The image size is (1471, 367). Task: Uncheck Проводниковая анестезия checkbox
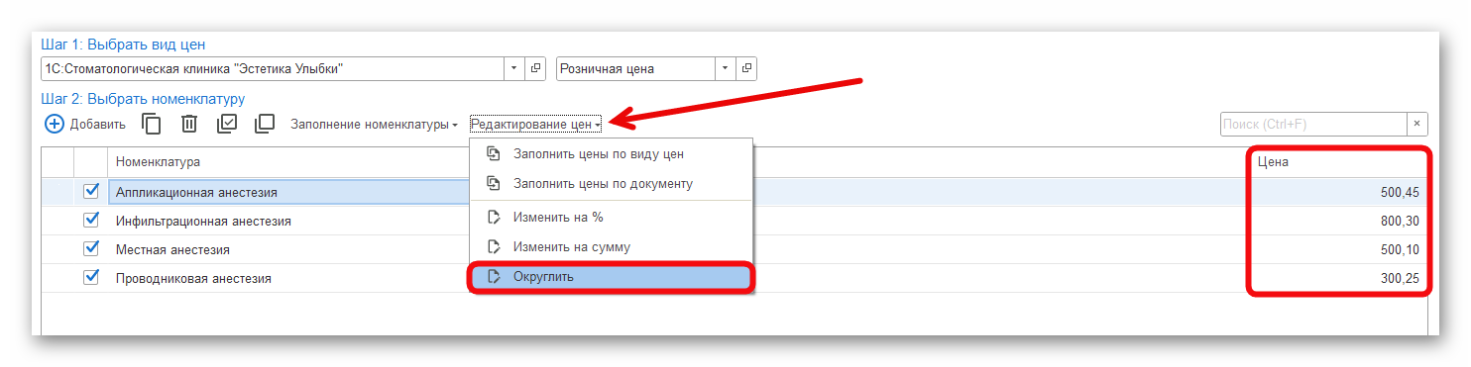pyautogui.click(x=92, y=277)
